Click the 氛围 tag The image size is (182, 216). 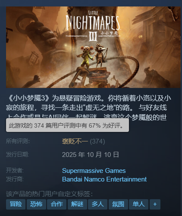[x=118, y=204]
